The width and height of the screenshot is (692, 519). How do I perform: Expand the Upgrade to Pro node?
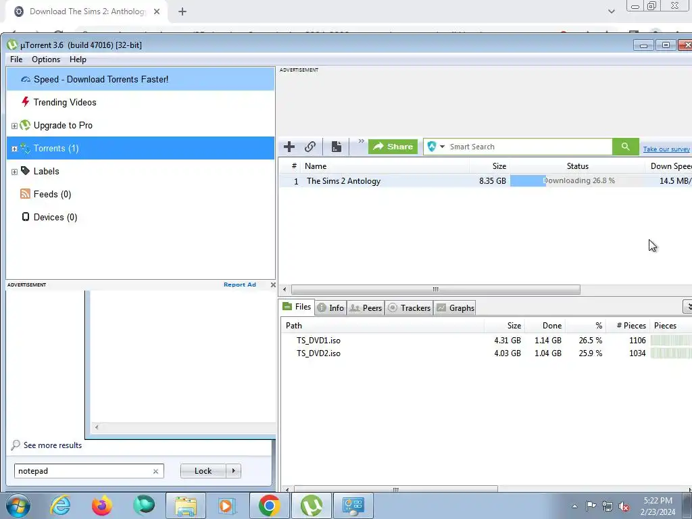(x=14, y=126)
